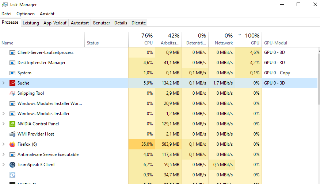
Task: Click the TeamSpeak 3 Client icon
Action: [12, 165]
